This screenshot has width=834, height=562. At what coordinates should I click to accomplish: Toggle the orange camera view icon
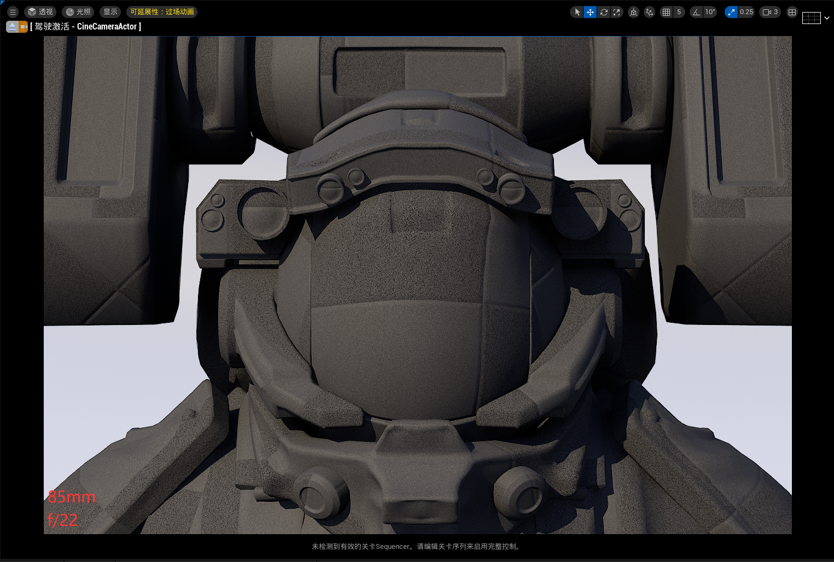click(23, 27)
